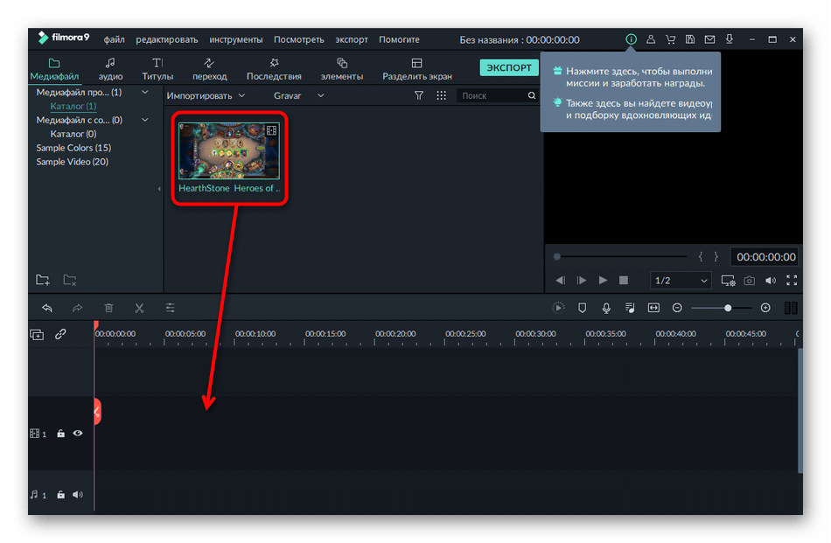Start voiceover with the microphone icon
831x543 pixels.
[606, 308]
